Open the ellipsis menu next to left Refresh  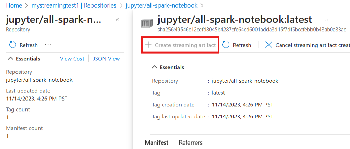(x=48, y=45)
